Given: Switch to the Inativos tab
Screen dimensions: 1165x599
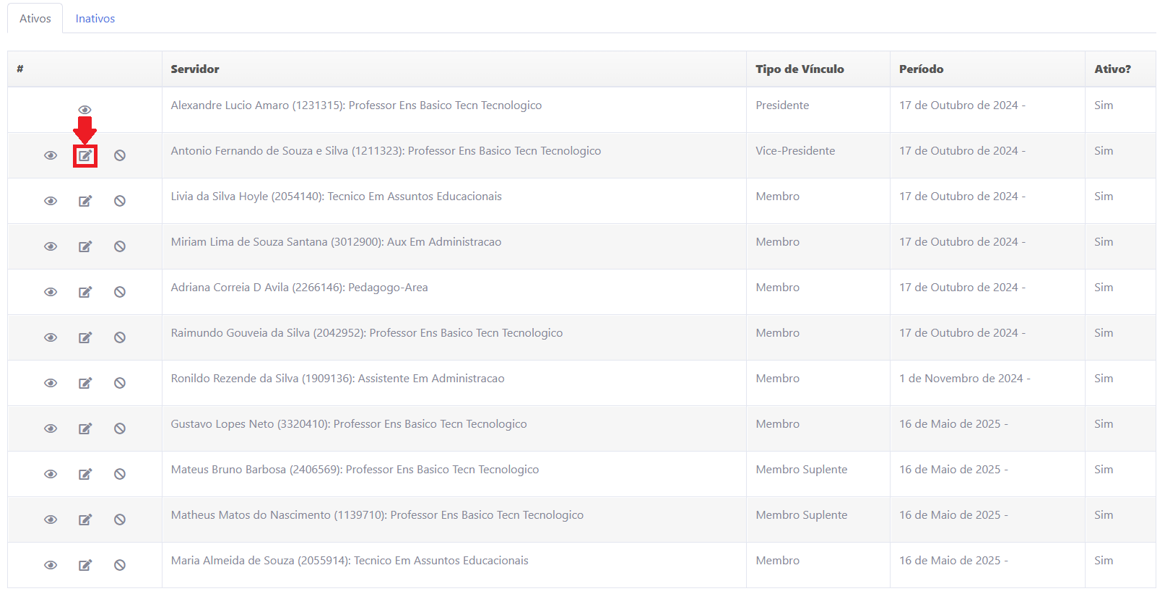Looking at the screenshot, I should click(95, 19).
